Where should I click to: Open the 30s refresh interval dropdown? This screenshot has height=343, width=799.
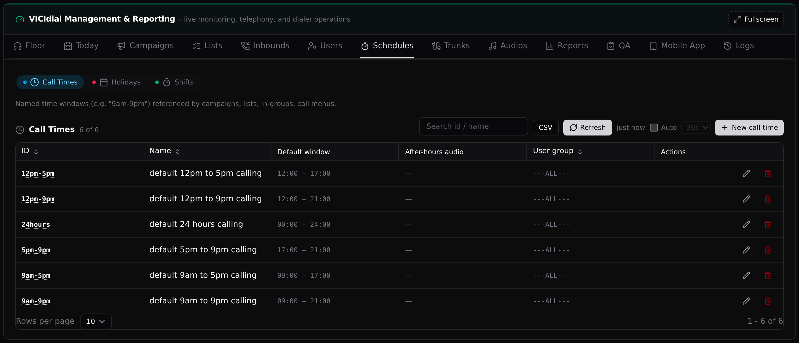696,128
